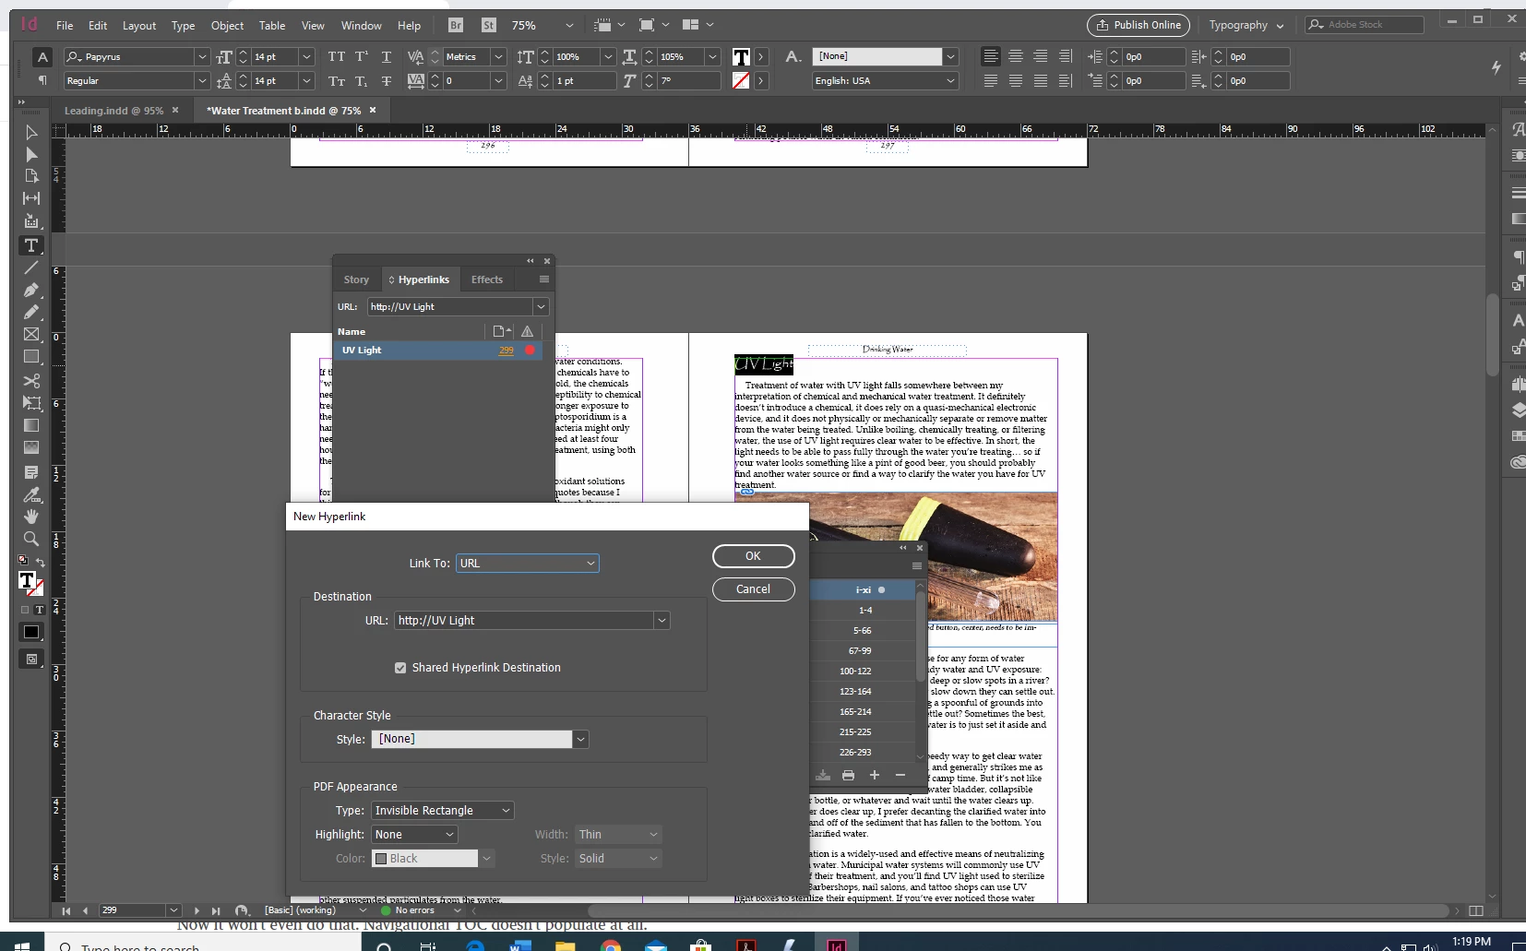Choose the Zoom tool magnifier

(30, 538)
